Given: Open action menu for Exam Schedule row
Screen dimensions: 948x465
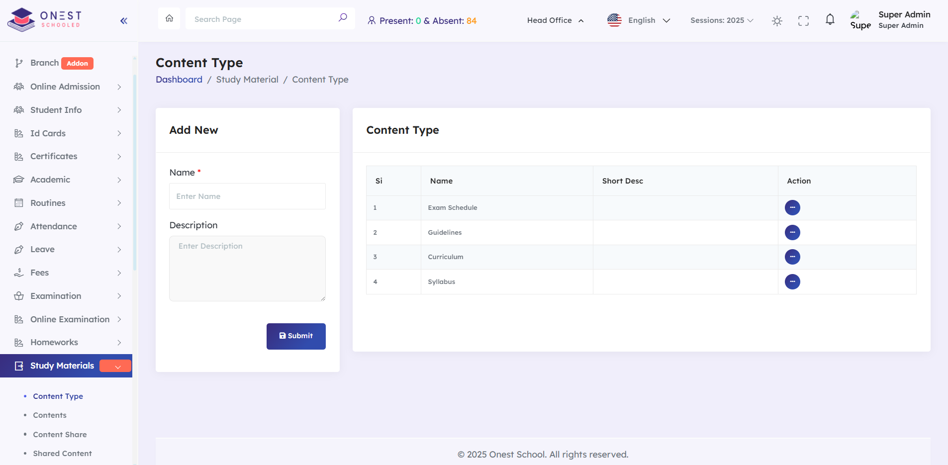Looking at the screenshot, I should click(x=792, y=207).
